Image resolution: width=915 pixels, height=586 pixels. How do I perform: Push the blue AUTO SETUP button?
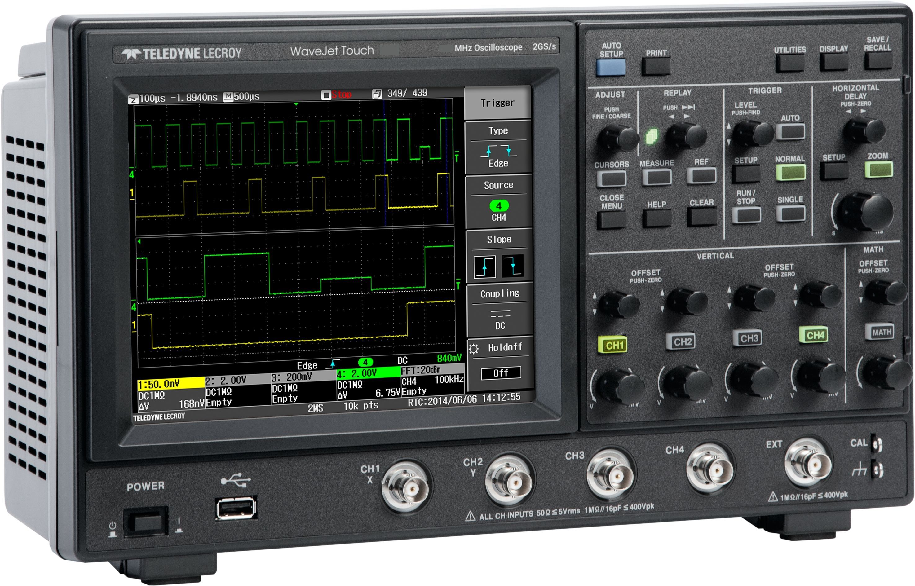pos(611,67)
